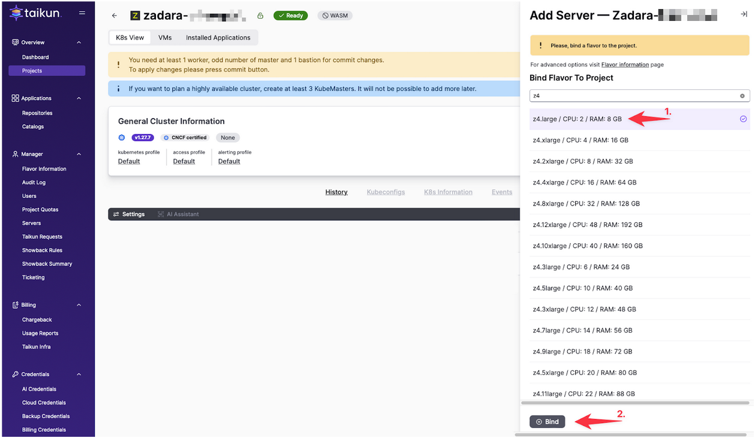Click the v1.27.7 version badge
This screenshot has height=441, width=755.
[143, 138]
